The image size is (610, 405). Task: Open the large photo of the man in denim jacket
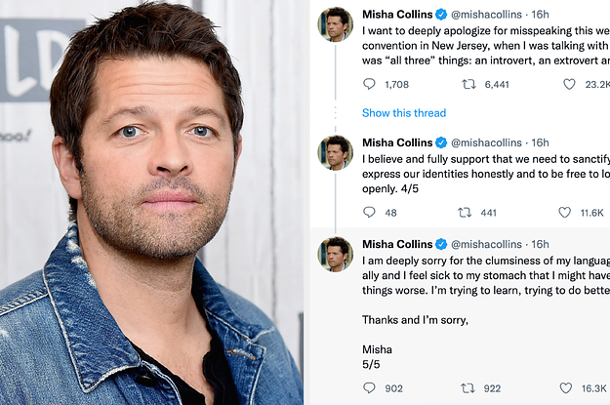point(151,202)
